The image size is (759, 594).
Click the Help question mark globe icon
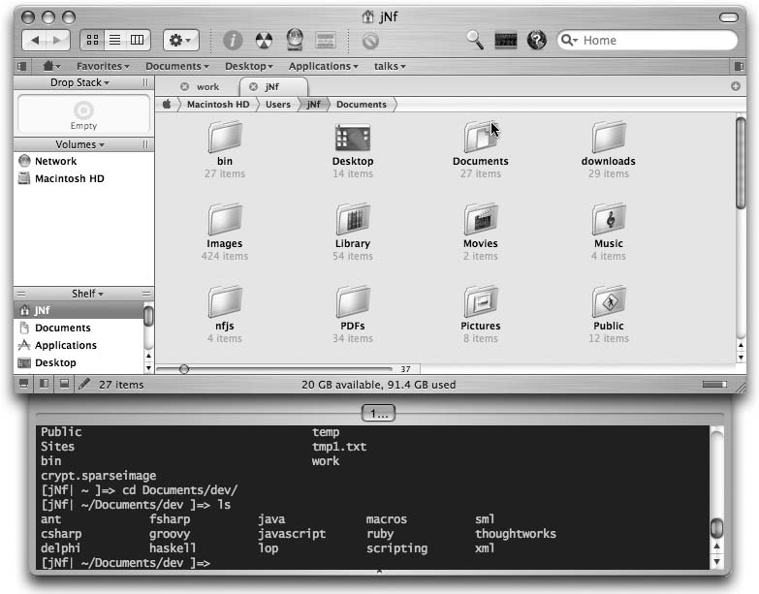click(x=537, y=40)
